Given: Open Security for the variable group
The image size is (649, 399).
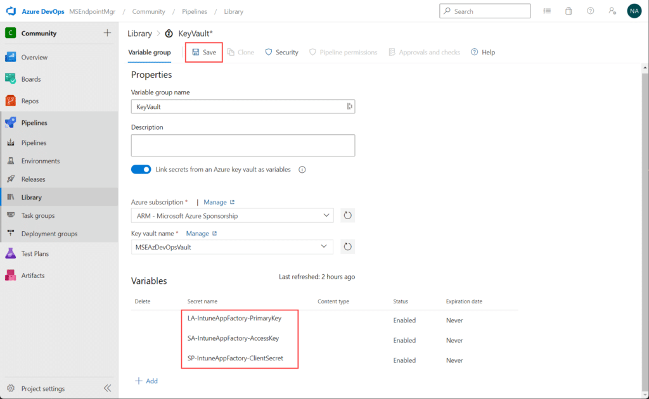Looking at the screenshot, I should [281, 52].
